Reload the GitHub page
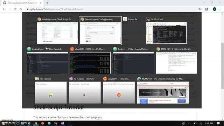 coord(15,9)
